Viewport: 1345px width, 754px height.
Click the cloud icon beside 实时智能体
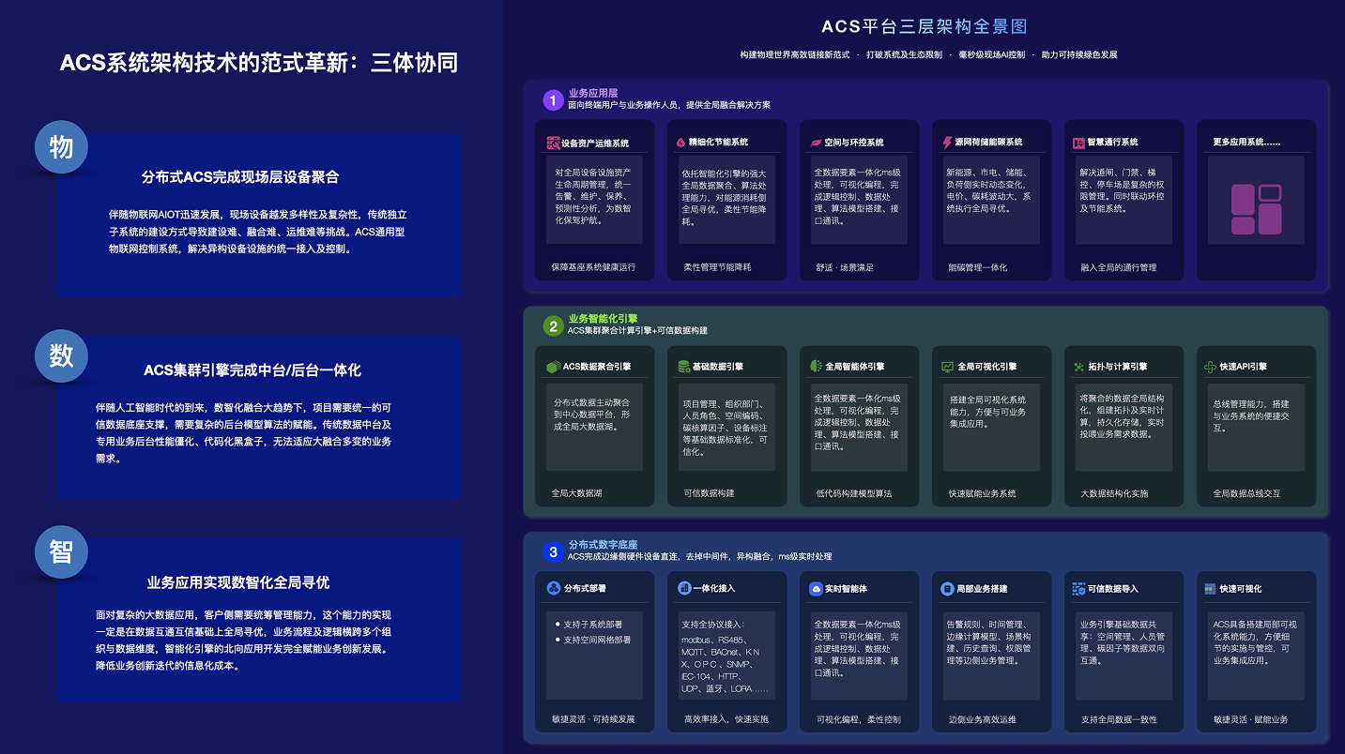[x=817, y=589]
